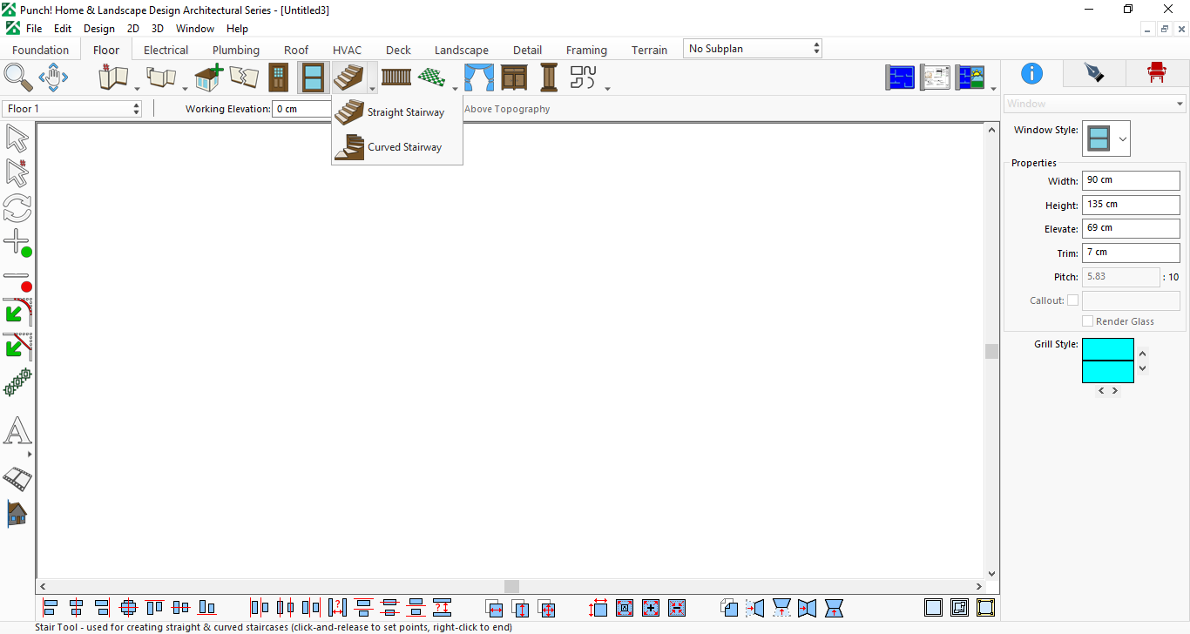Open the red chair furniture tab
Screen dimensions: 1190x634
(x=1157, y=73)
